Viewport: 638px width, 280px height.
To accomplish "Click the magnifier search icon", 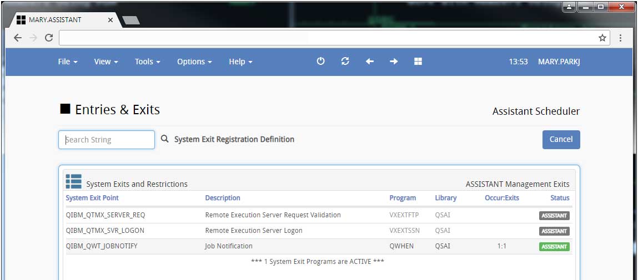I will click(165, 139).
